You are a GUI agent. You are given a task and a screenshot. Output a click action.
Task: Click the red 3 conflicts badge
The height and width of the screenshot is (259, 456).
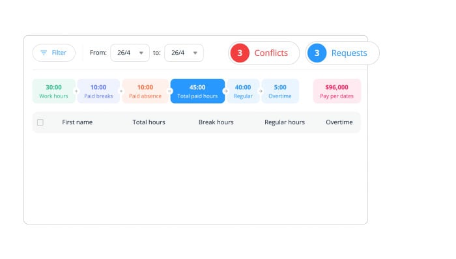(x=240, y=53)
